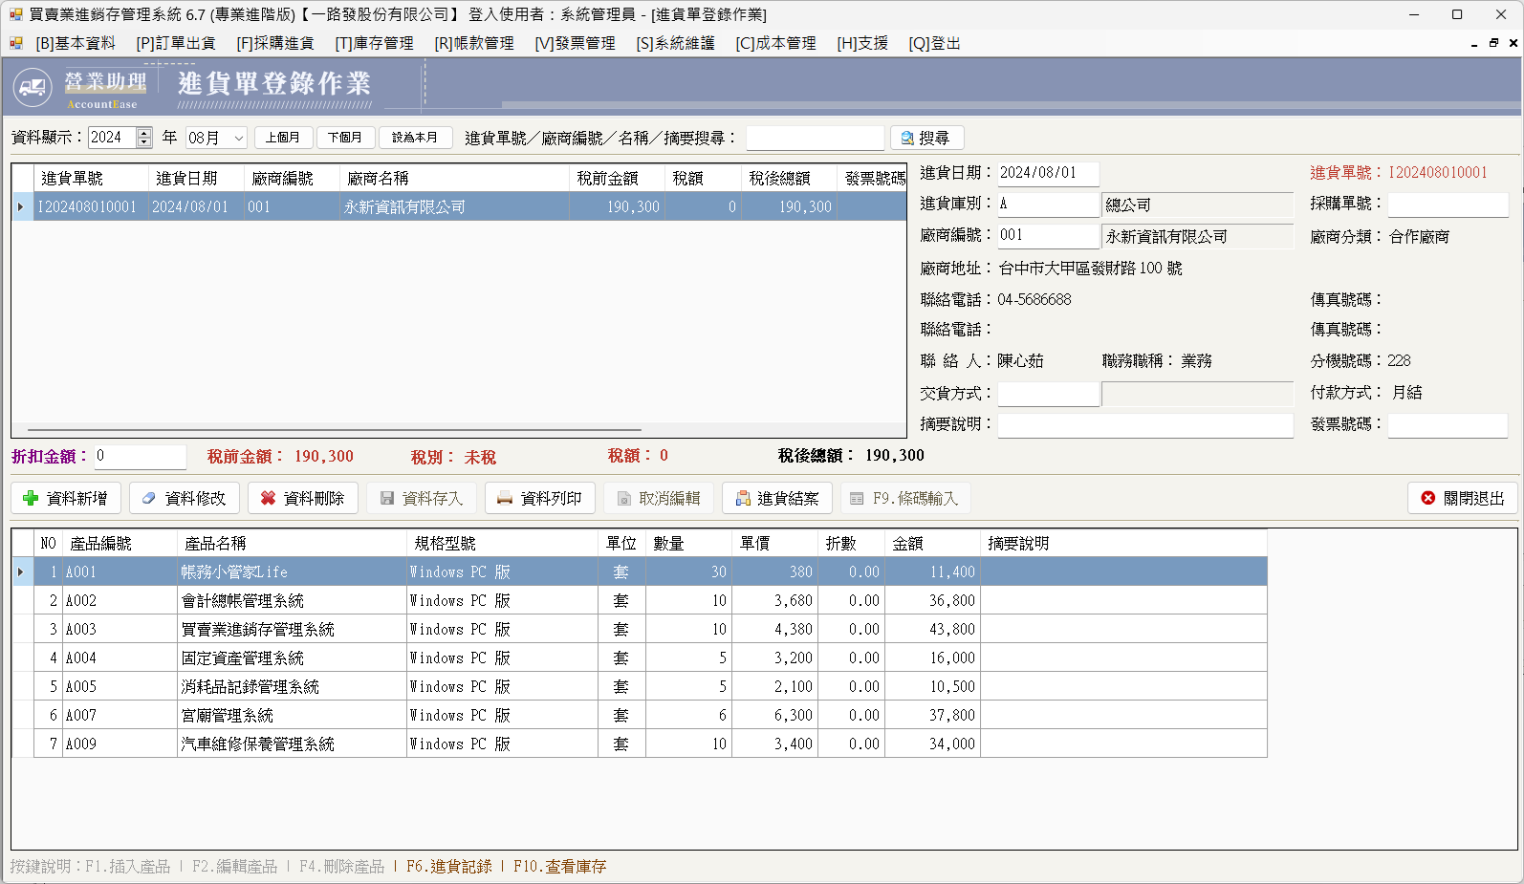Click the 交貨方式 input field
The width and height of the screenshot is (1524, 884).
coord(1048,394)
